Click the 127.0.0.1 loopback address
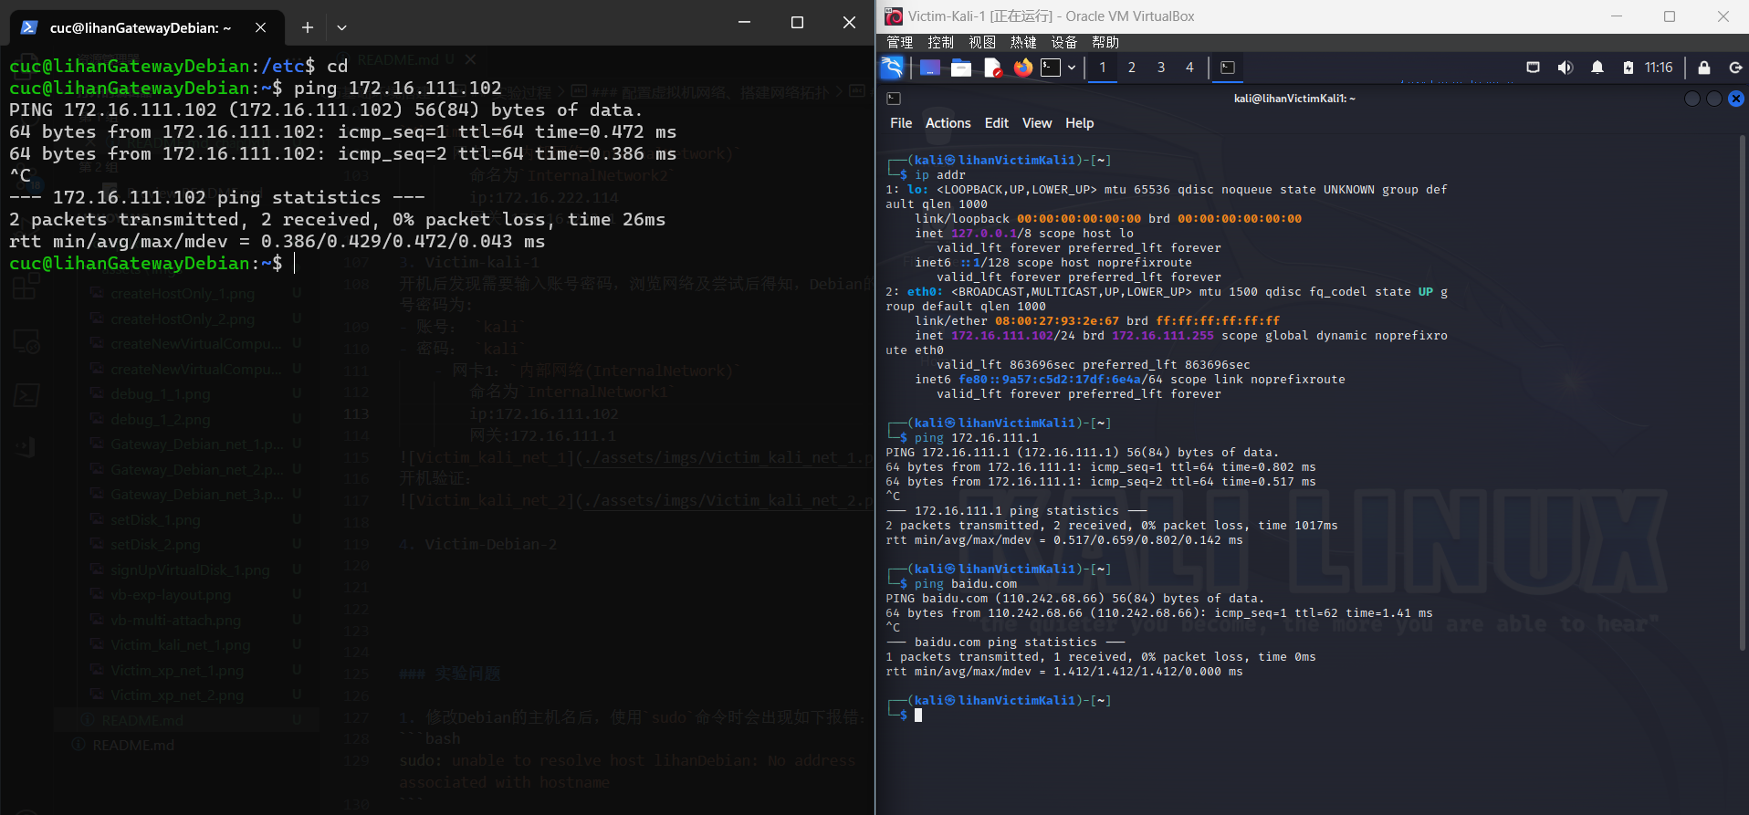Image resolution: width=1749 pixels, height=815 pixels. pos(984,234)
